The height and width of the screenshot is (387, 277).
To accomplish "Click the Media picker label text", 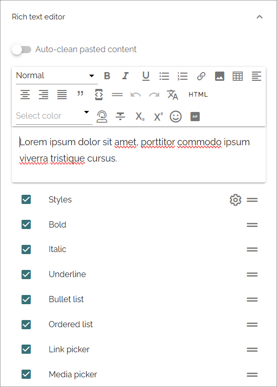I will point(73,375).
